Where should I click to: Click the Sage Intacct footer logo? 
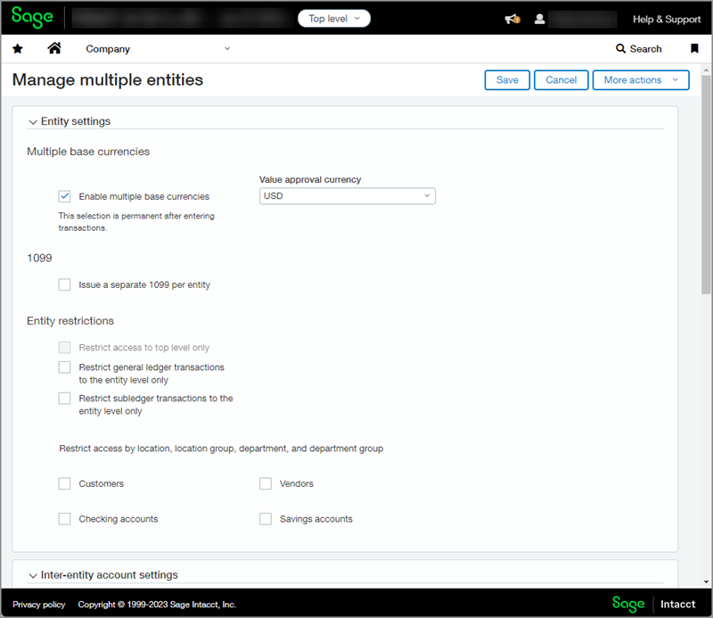tap(653, 604)
